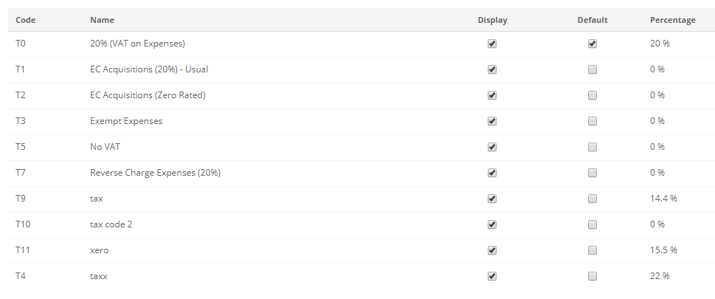Toggle Display checkbox for No VAT
The image size is (715, 299).
492,147
